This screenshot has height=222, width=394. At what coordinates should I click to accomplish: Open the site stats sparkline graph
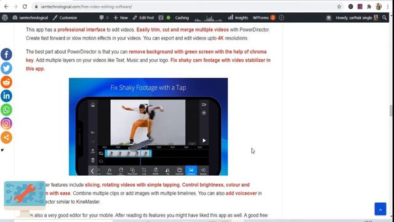point(208,18)
